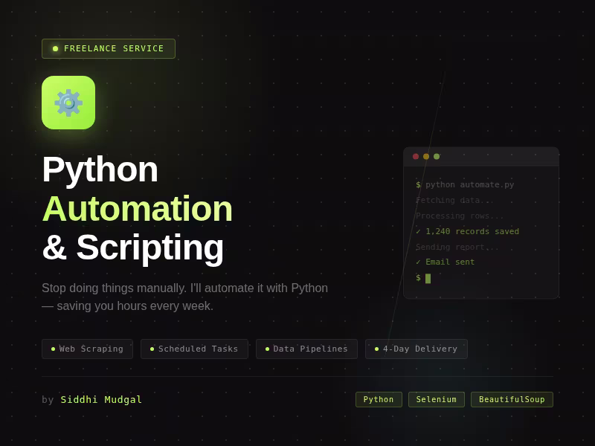The height and width of the screenshot is (446, 595).
Task: Click the 'Email sent' terminal line
Action: click(x=445, y=262)
